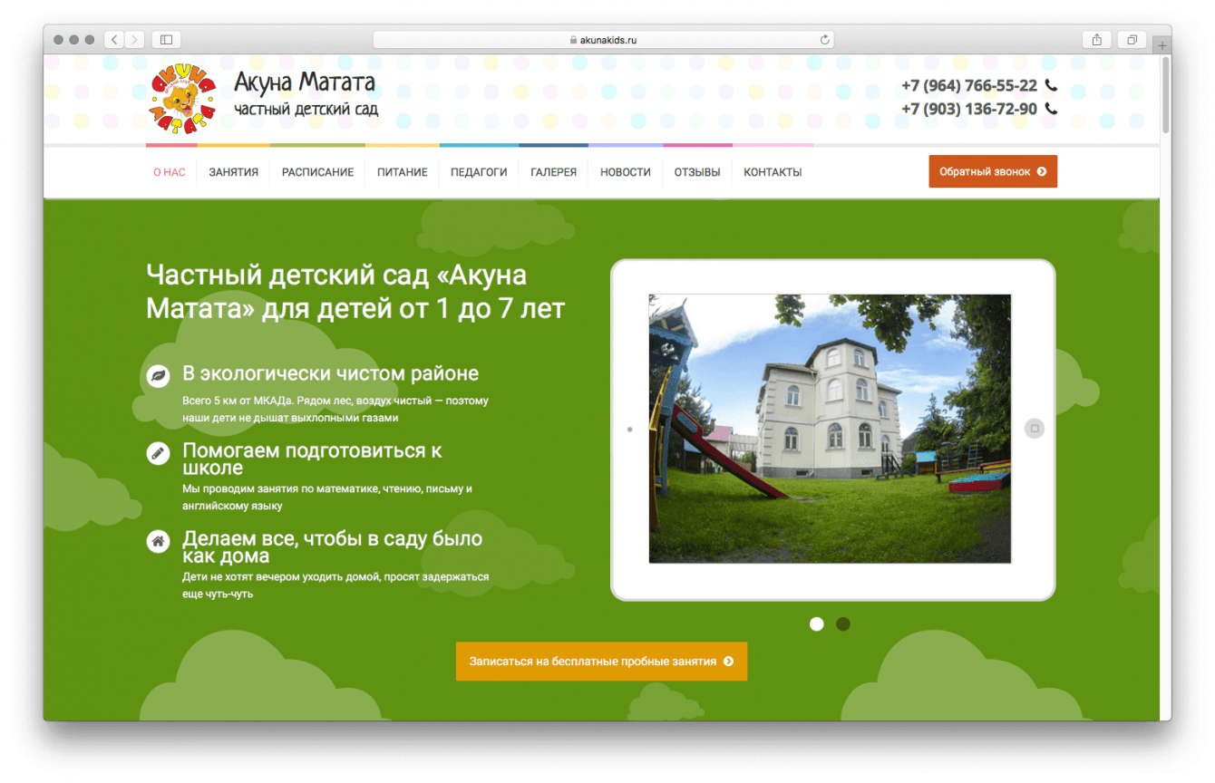
Task: Open the ПЕДАГОГИ page
Action: [x=479, y=172]
